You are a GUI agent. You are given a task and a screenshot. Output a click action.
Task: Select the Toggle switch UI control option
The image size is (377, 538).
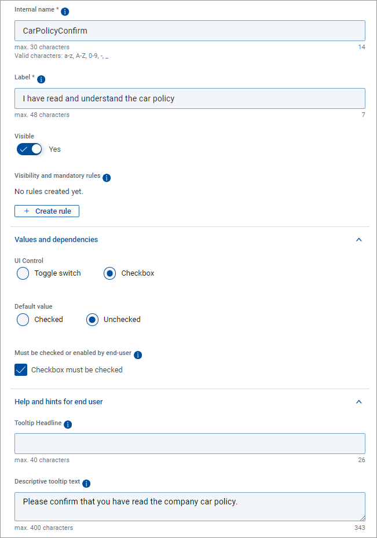23,273
